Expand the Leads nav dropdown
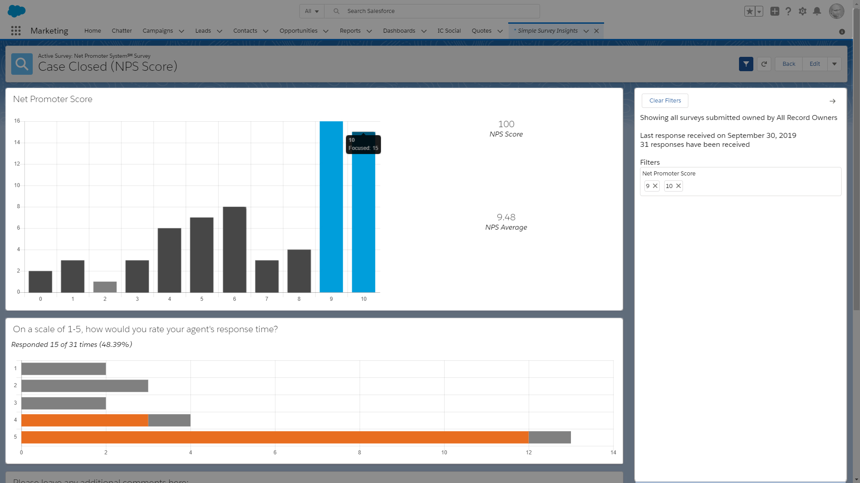The width and height of the screenshot is (860, 483). [220, 31]
